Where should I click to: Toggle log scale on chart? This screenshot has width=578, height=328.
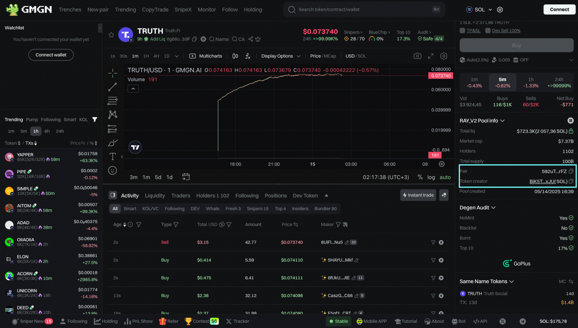[x=431, y=177]
